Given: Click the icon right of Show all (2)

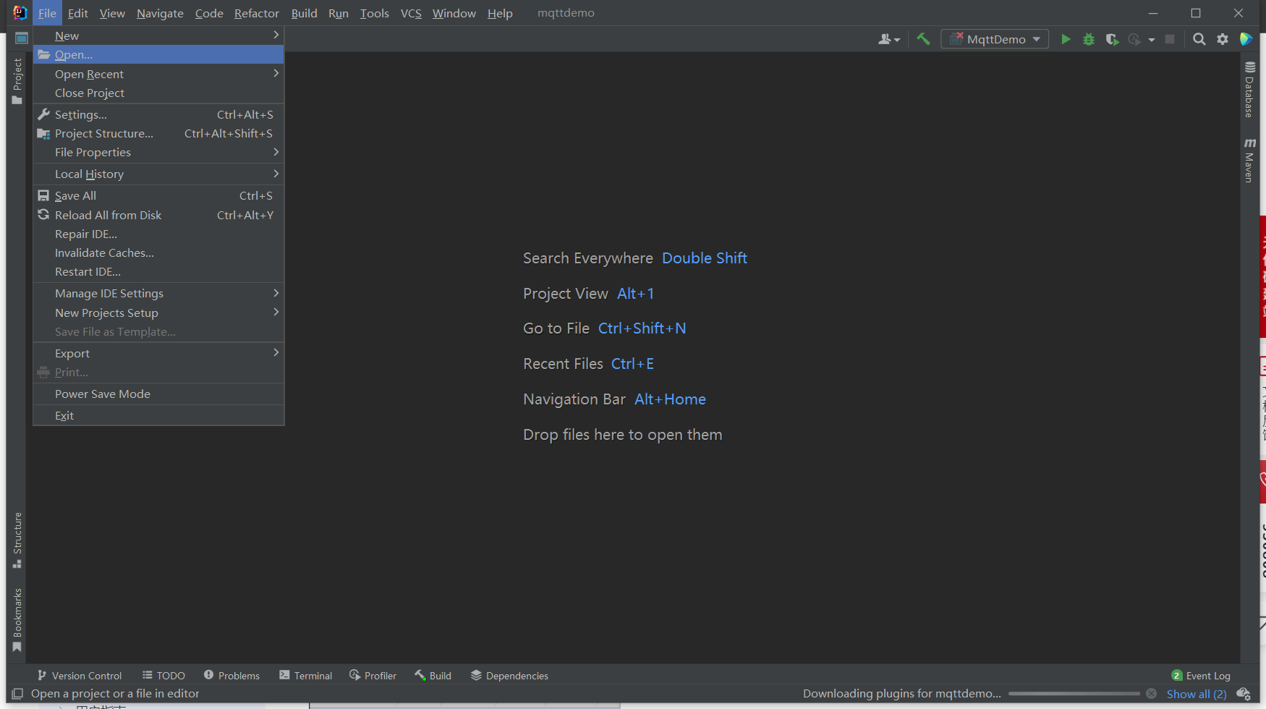Looking at the screenshot, I should pyautogui.click(x=1244, y=694).
